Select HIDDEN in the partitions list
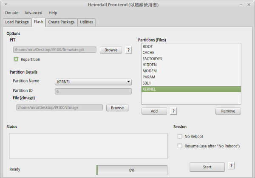This screenshot has width=255, height=178. click(x=191, y=65)
